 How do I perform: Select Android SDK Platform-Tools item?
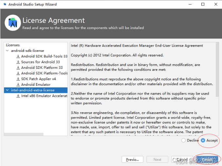pyautogui.click(x=44, y=73)
